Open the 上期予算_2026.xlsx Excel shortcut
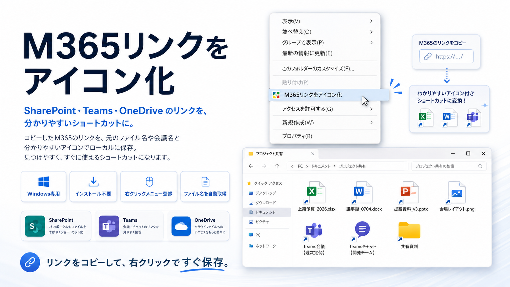 (x=316, y=196)
